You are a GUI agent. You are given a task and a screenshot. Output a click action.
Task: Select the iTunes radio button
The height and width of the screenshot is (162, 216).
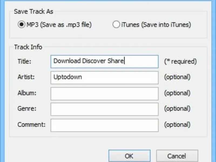(x=116, y=25)
